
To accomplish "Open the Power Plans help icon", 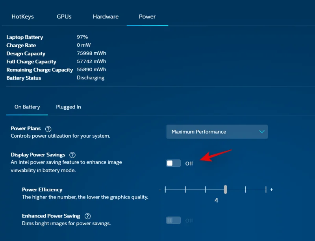I will [x=48, y=128].
